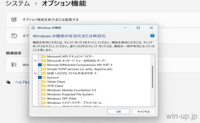This screenshot has height=123, width=200.
Task: Select Windows Projected File System item
Action: [70, 94]
